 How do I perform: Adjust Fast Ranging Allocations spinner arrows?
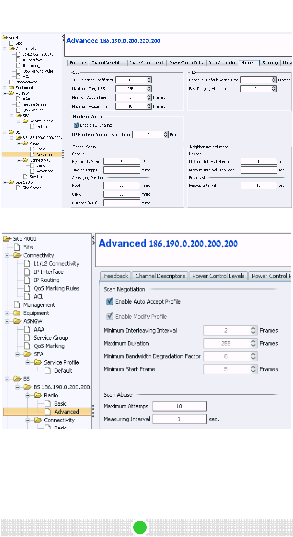273,89
